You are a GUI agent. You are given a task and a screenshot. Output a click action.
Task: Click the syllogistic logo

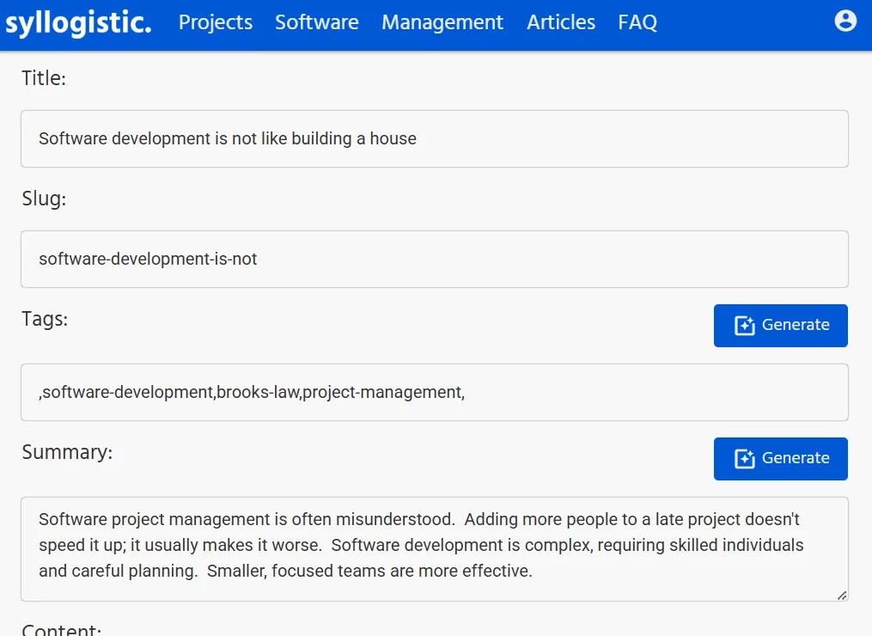78,23
